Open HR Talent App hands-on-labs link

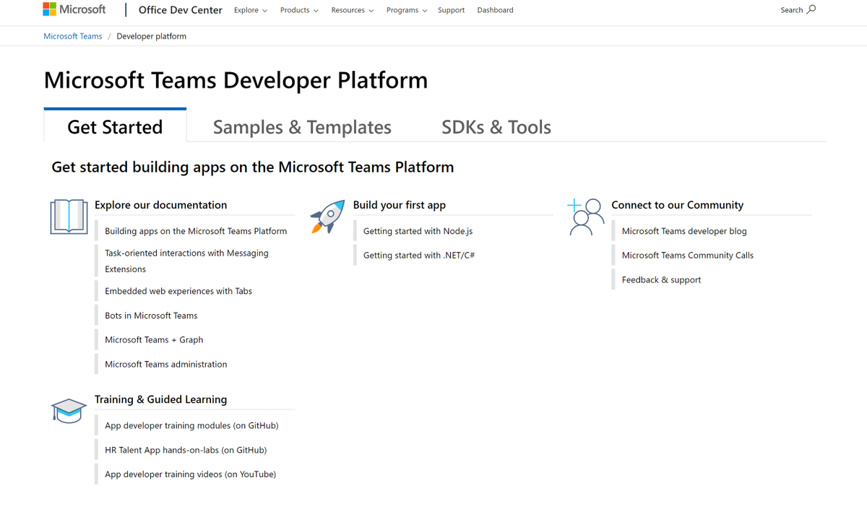[x=186, y=450]
